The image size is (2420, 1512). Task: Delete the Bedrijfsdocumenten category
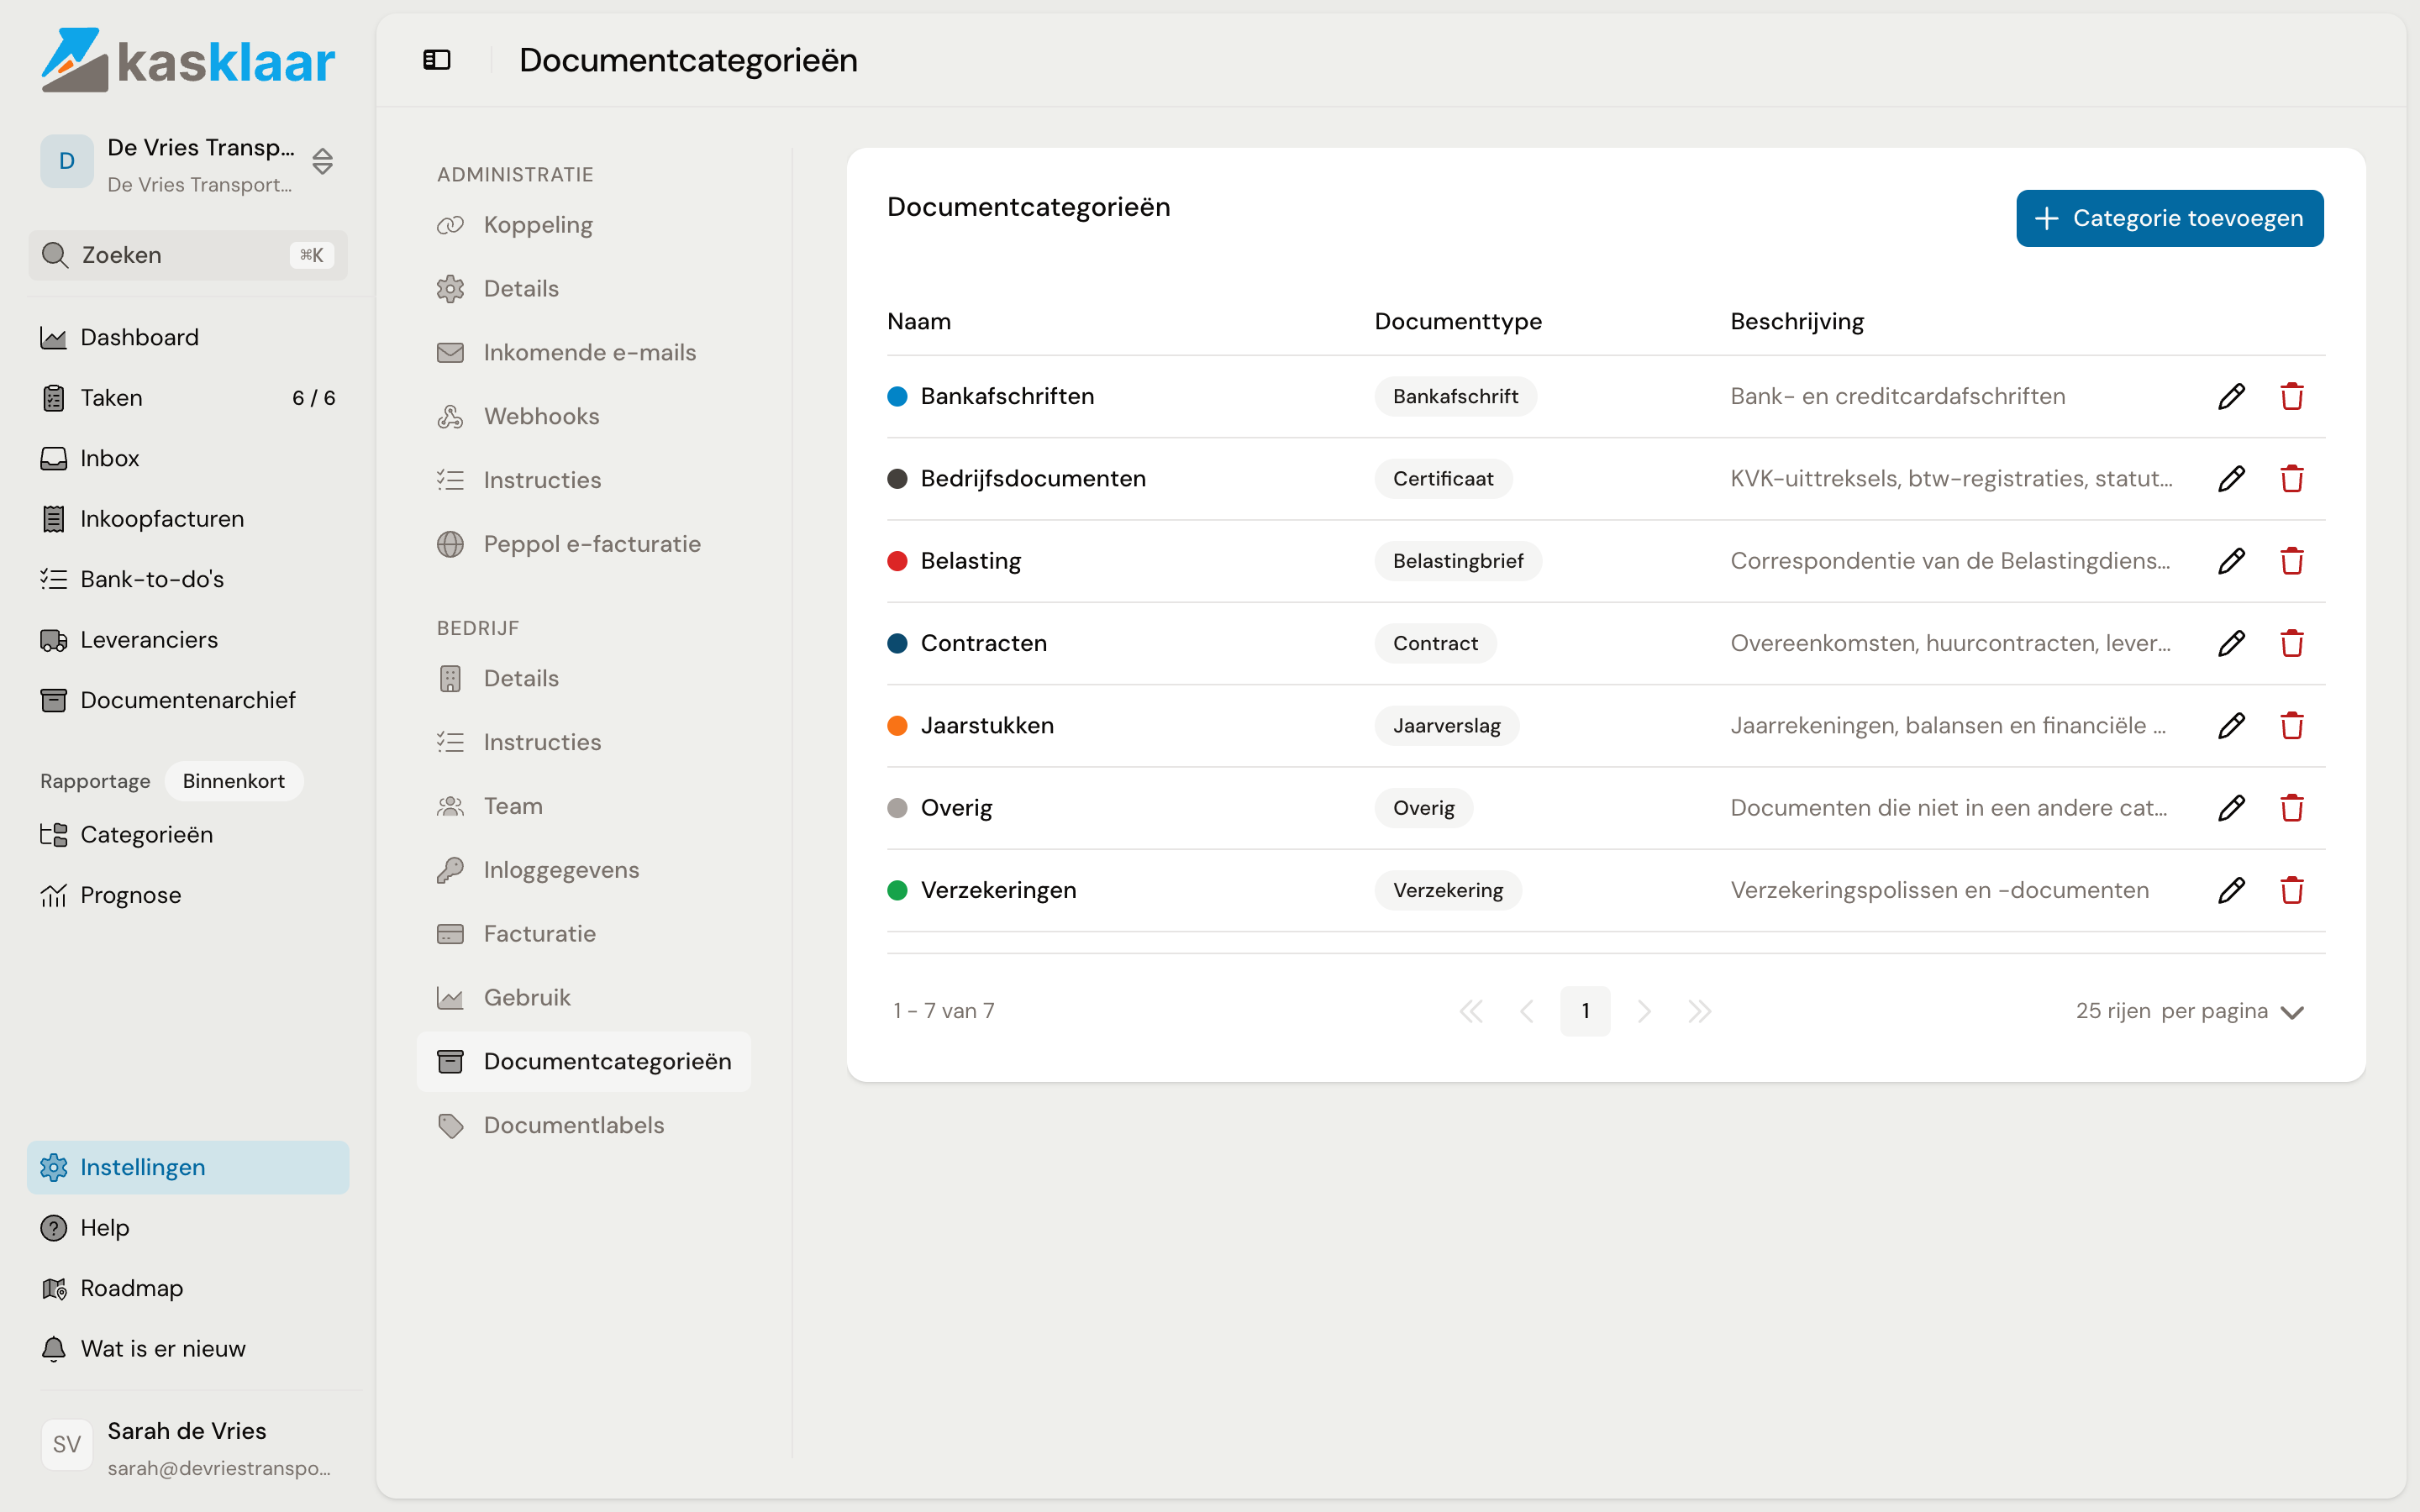click(2292, 478)
